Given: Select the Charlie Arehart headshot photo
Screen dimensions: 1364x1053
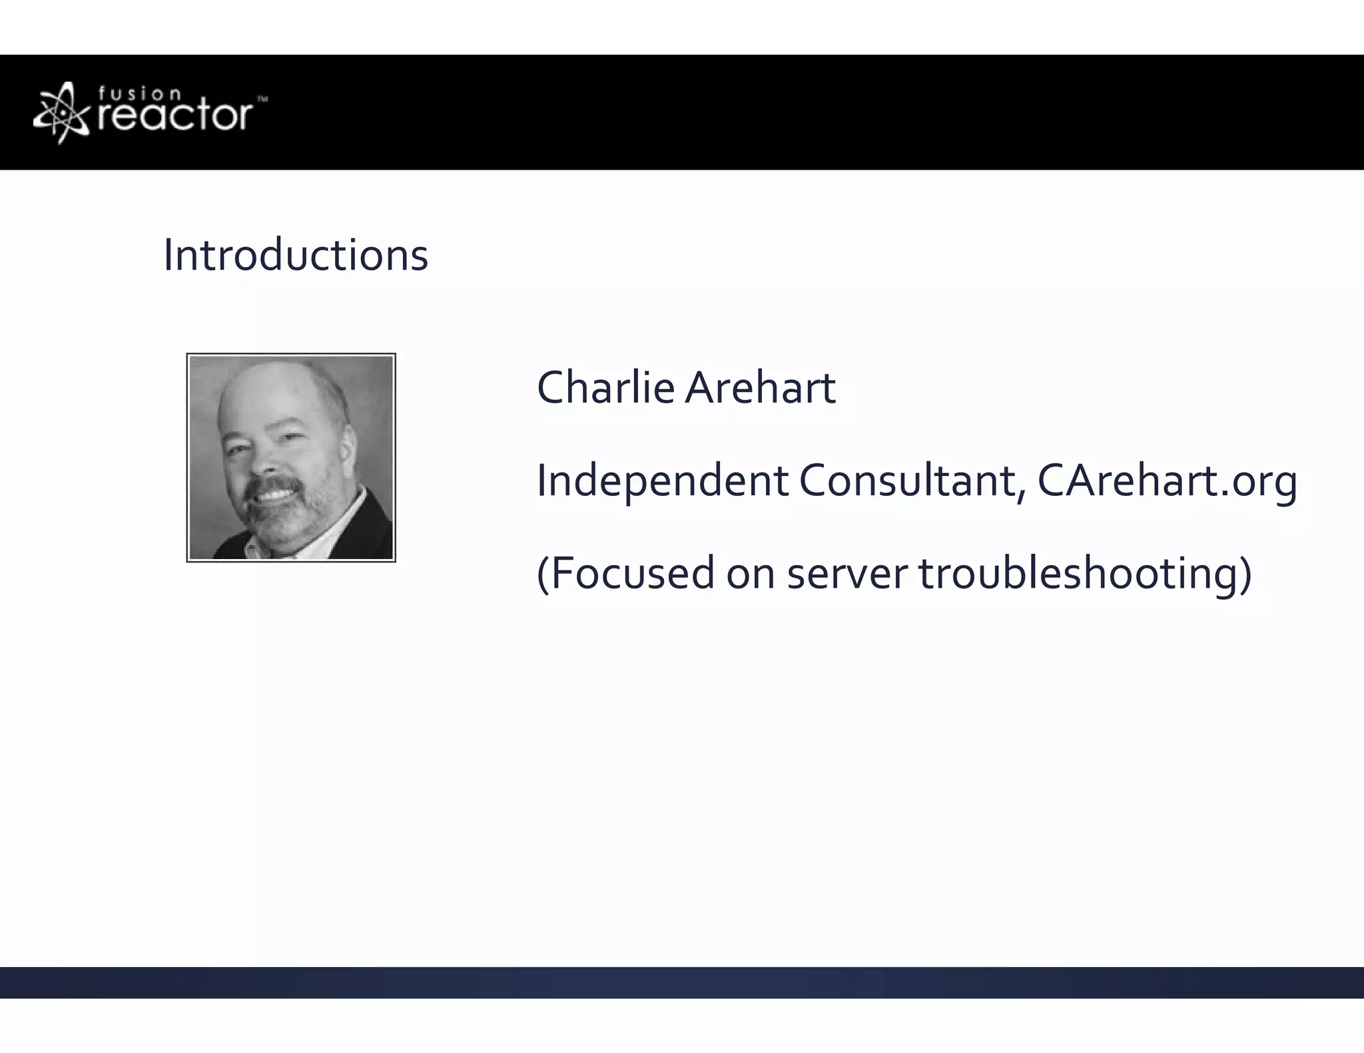Looking at the screenshot, I should (x=291, y=457).
